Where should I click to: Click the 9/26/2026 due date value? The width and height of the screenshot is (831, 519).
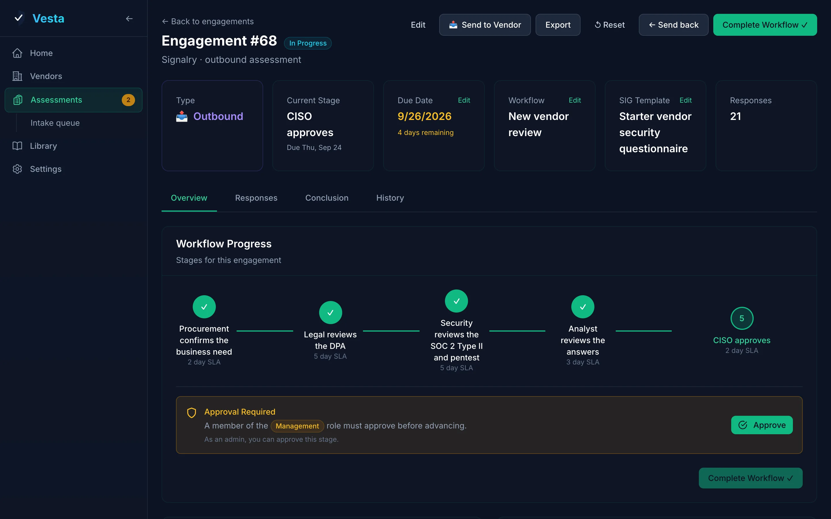424,116
